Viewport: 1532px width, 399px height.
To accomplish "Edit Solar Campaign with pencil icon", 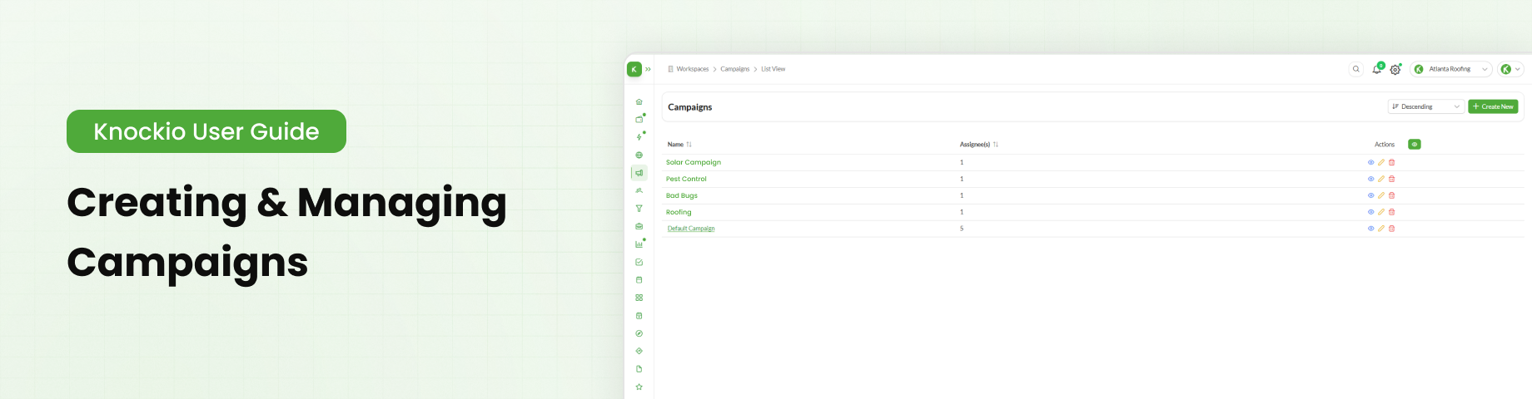I will (1381, 162).
